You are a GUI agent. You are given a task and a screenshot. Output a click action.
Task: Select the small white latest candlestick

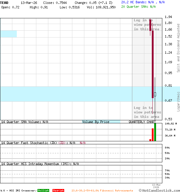(155, 94)
